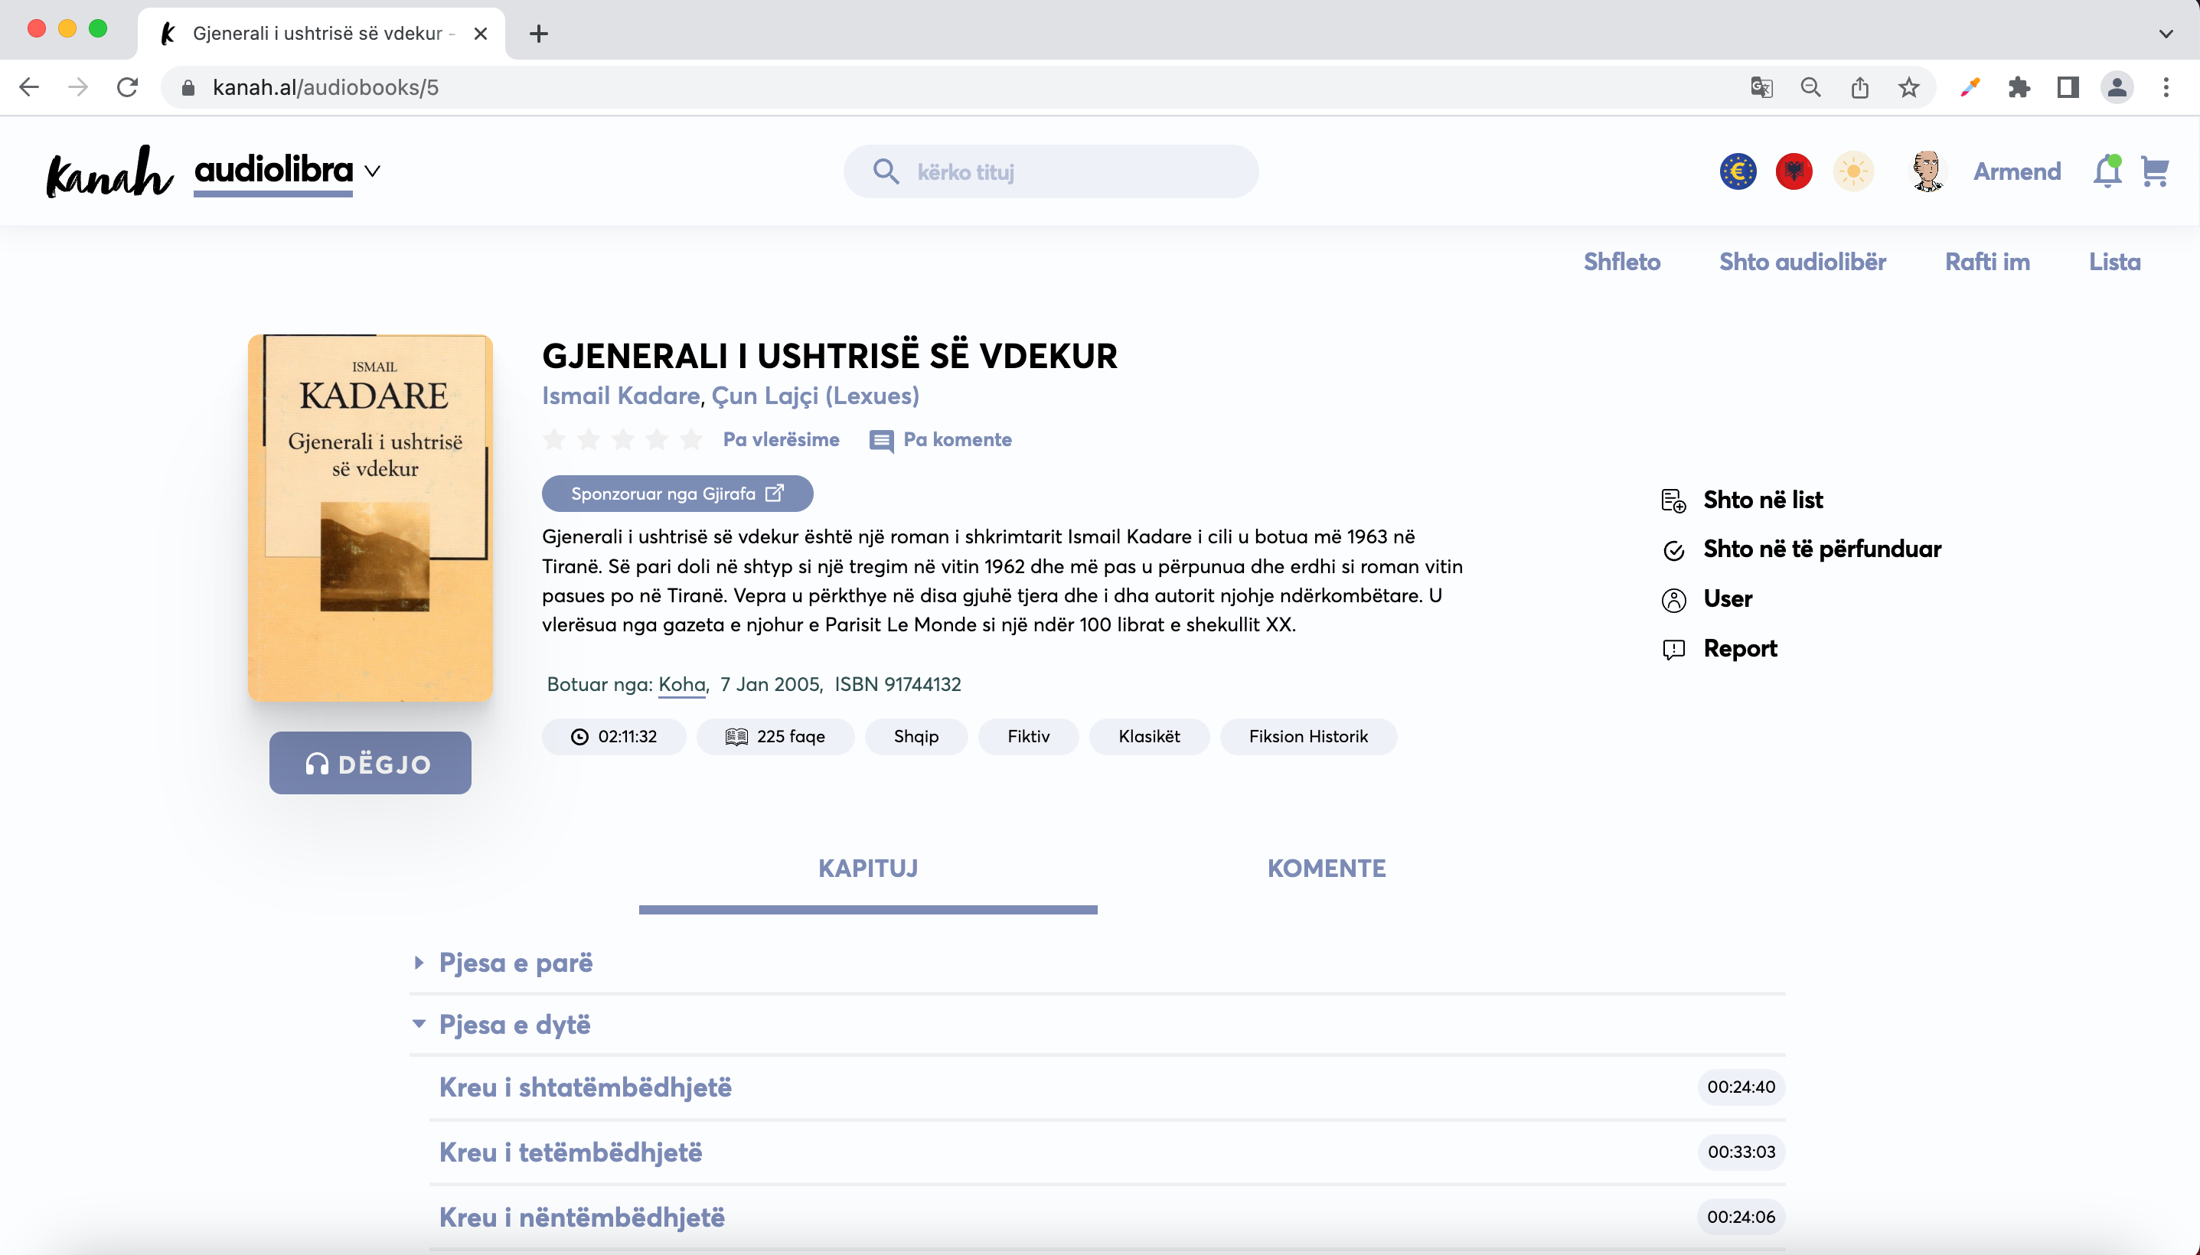Viewport: 2200px width, 1255px height.
Task: Open Rafti im
Action: pyautogui.click(x=1987, y=261)
